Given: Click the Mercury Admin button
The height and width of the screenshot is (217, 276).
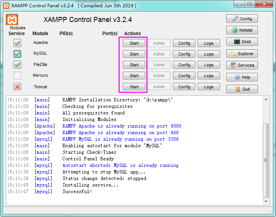Looking at the screenshot, I should pos(159,76).
